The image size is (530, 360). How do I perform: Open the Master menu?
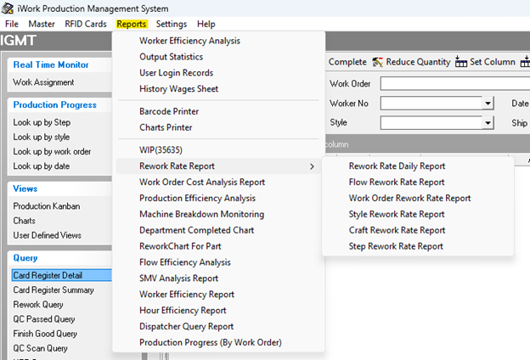42,24
